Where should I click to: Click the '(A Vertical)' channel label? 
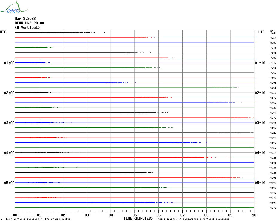[27, 28]
